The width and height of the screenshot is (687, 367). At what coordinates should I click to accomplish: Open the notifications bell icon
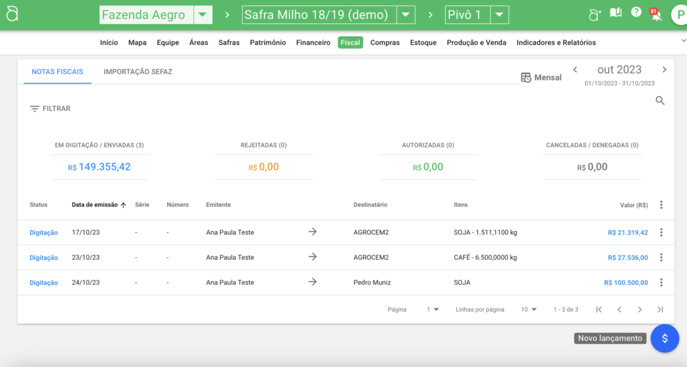[x=655, y=15]
